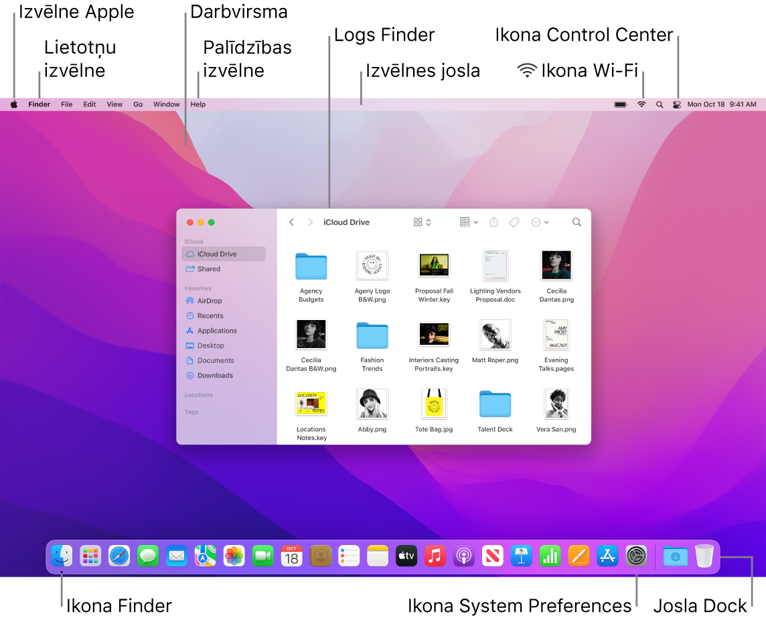This screenshot has width=766, height=620.
Task: Select Desktop in sidebar
Action: coord(223,345)
